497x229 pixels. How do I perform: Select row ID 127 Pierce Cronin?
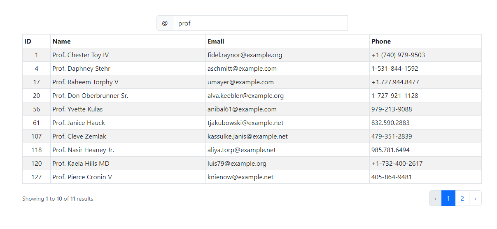tap(252, 177)
